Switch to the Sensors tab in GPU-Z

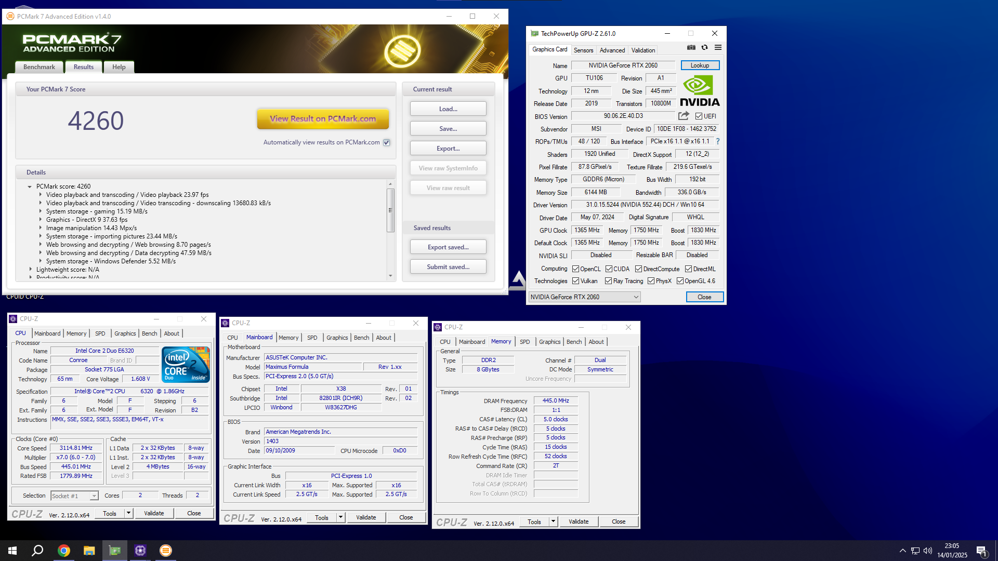(583, 50)
